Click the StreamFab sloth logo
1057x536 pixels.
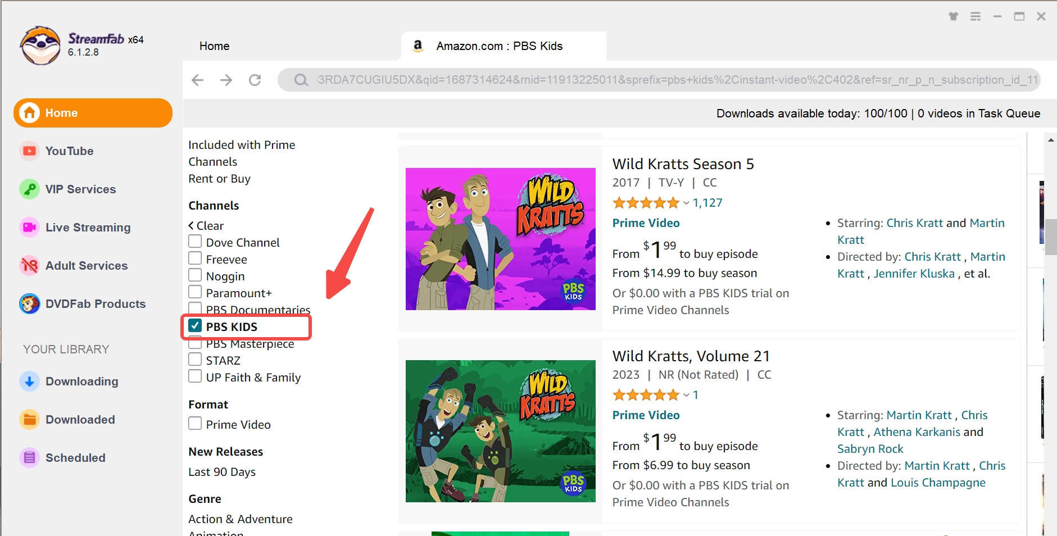40,46
